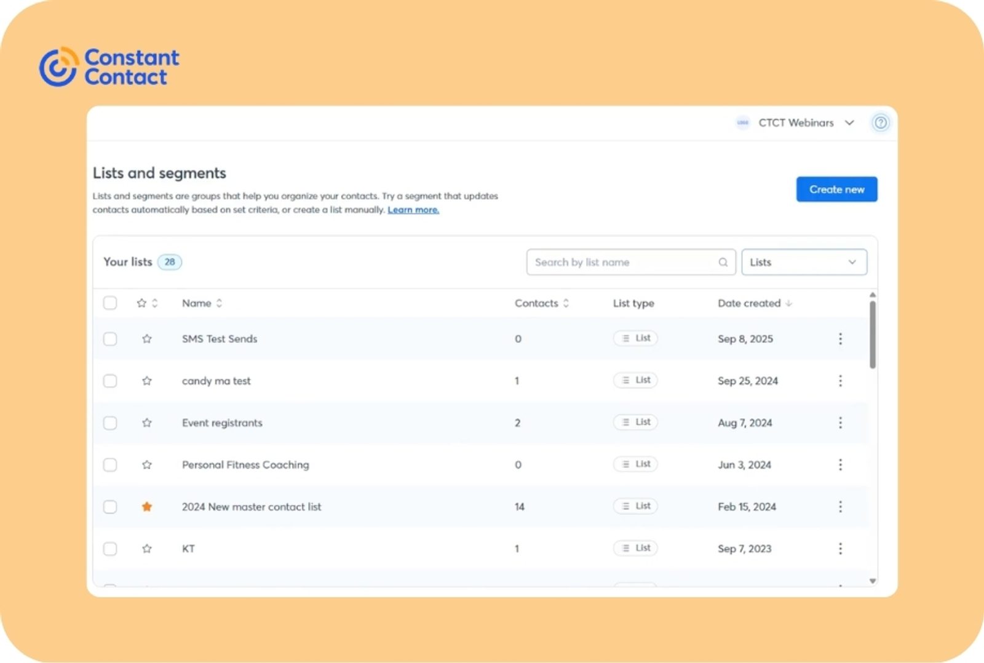Viewport: 984px width, 663px height.
Task: Click the Search by list name field
Action: click(621, 263)
